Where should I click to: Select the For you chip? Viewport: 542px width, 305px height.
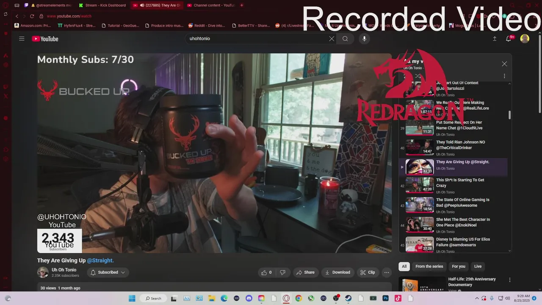click(x=459, y=266)
